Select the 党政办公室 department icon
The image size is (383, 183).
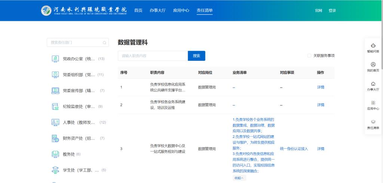(55, 59)
